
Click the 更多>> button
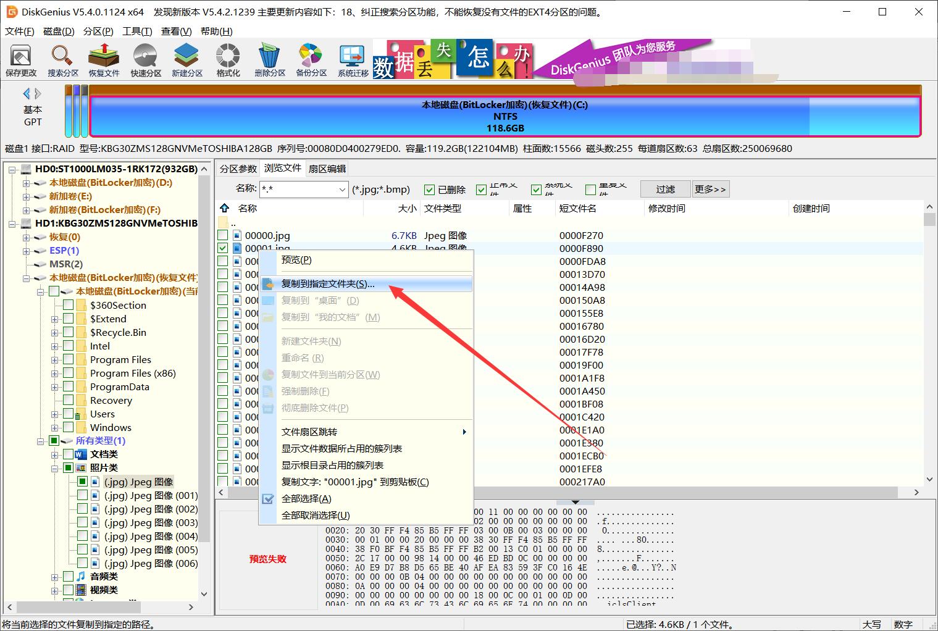click(x=710, y=189)
